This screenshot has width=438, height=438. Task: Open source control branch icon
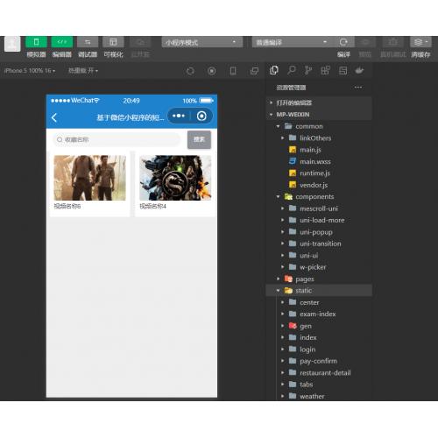(308, 70)
